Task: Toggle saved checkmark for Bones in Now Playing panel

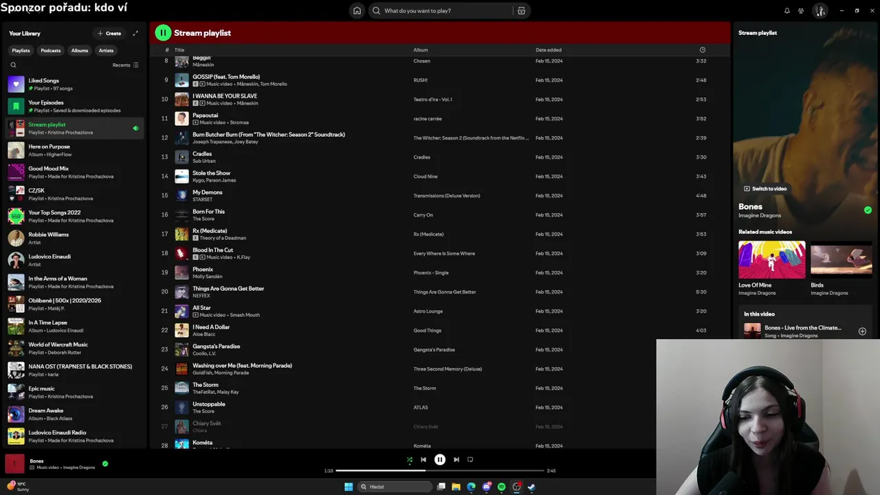Action: (x=868, y=210)
